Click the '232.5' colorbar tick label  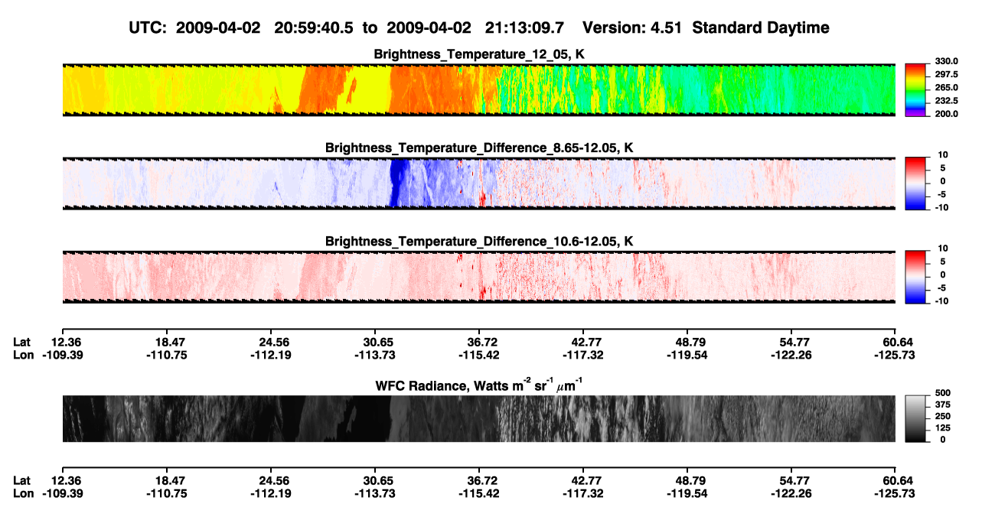coord(947,100)
